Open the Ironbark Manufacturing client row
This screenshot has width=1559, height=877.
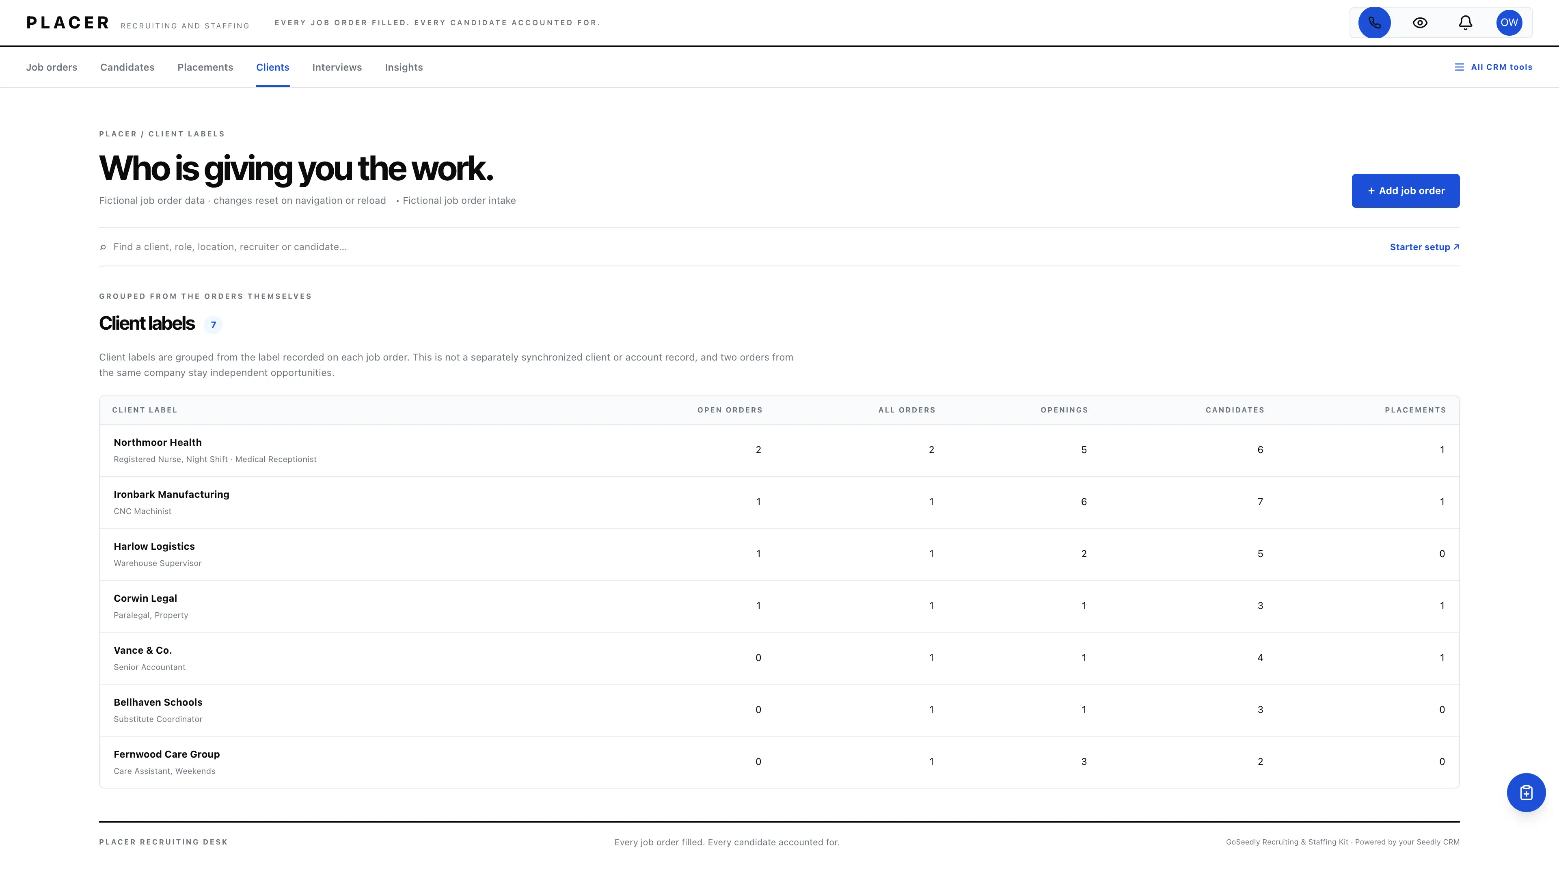pyautogui.click(x=779, y=502)
